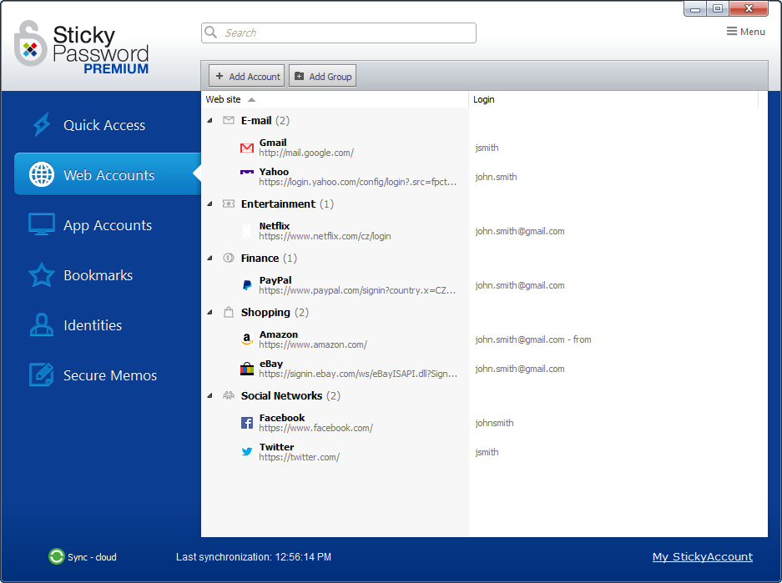Viewport: 782px width, 583px height.
Task: Click the Social Networks group people icon
Action: tap(229, 395)
